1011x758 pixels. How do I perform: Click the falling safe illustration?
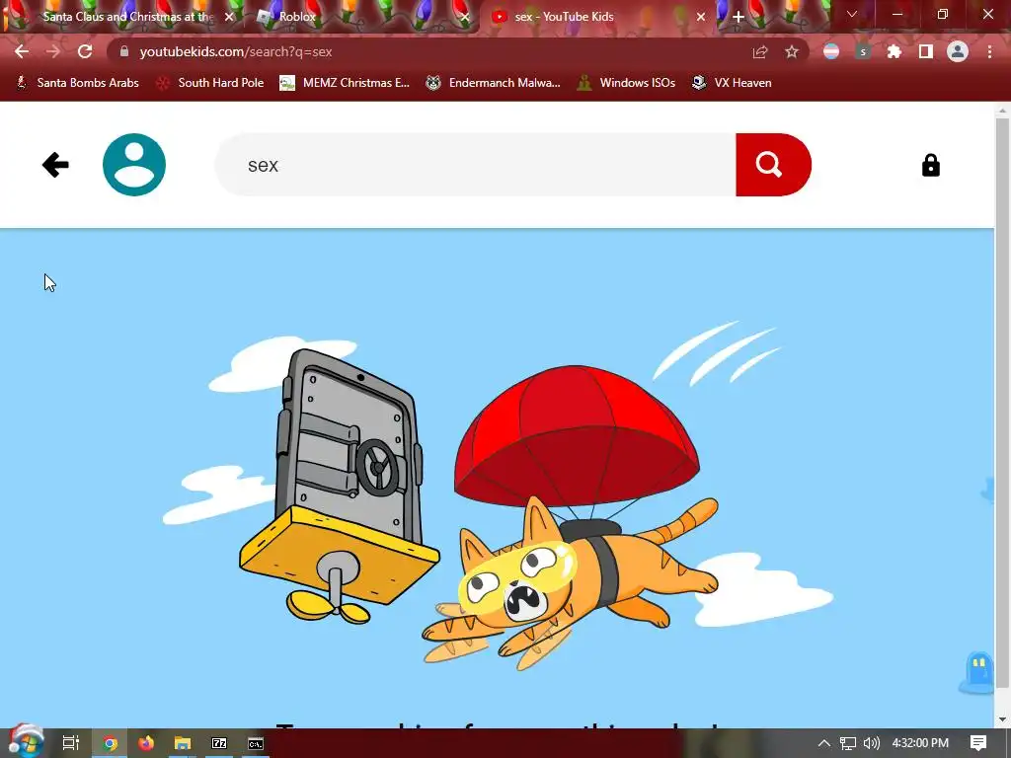(x=340, y=488)
